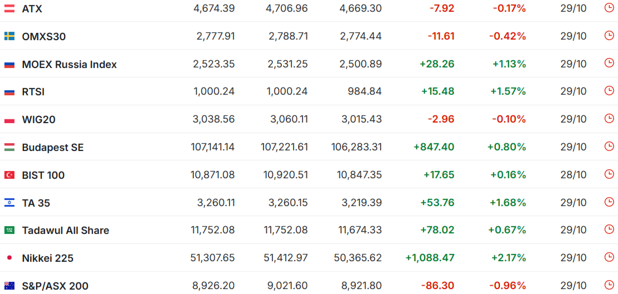The height and width of the screenshot is (294, 618).
Task: Click the Swedish flag icon beside OMXS30
Action: 9,36
